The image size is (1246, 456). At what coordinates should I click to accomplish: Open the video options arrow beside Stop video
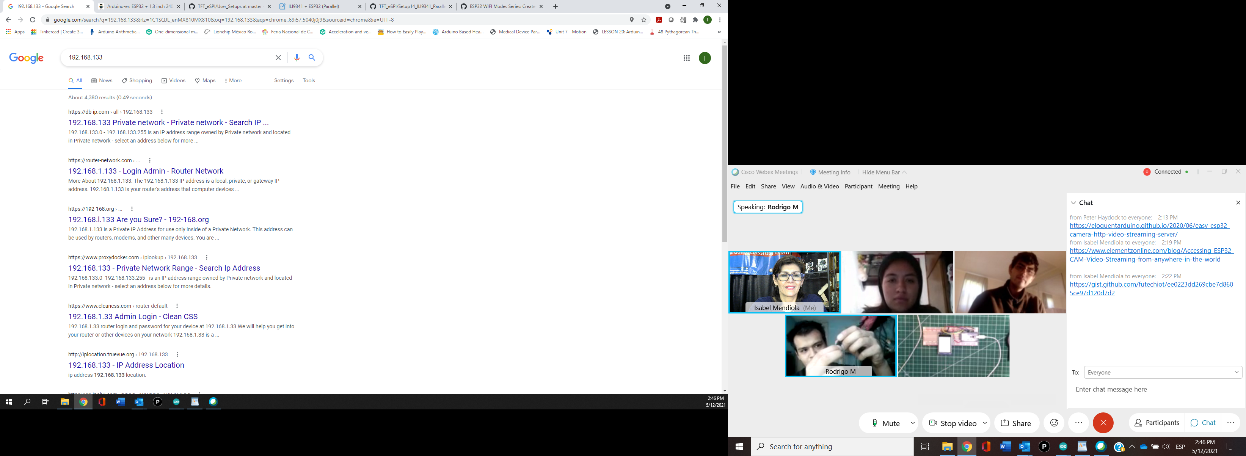(x=985, y=423)
